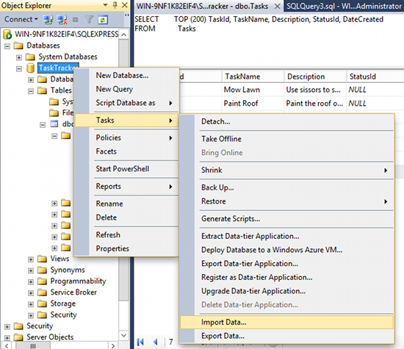Click Import Data... menu item
This screenshot has height=349, width=404.
pyautogui.click(x=286, y=323)
